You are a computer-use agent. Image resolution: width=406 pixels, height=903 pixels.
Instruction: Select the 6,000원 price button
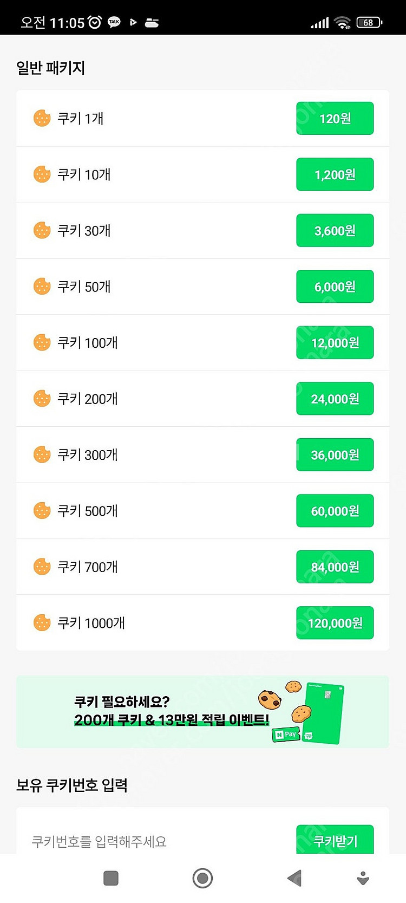click(x=335, y=287)
